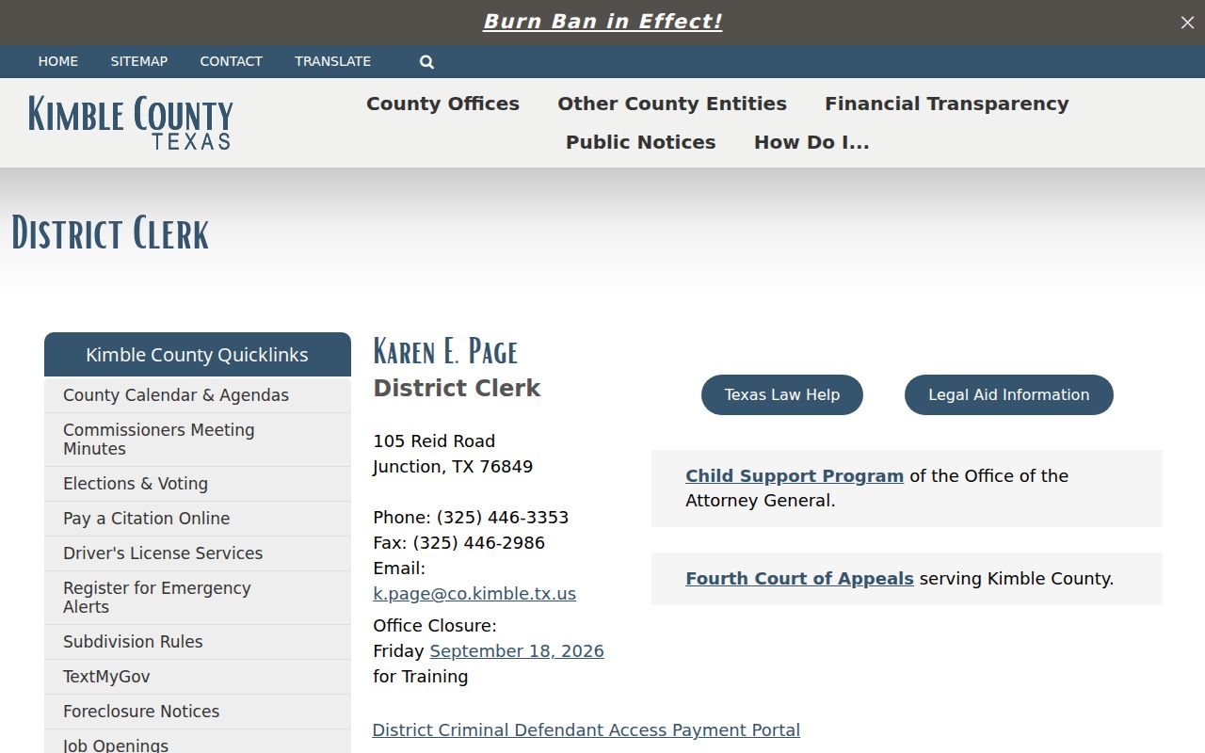Select Pay a Citation Online

coord(198,519)
